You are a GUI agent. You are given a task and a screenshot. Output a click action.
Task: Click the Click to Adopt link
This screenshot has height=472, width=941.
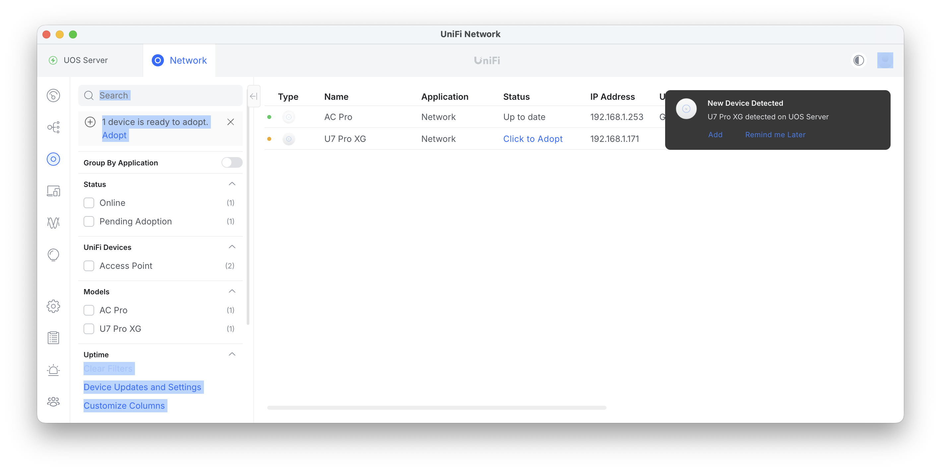click(533, 139)
